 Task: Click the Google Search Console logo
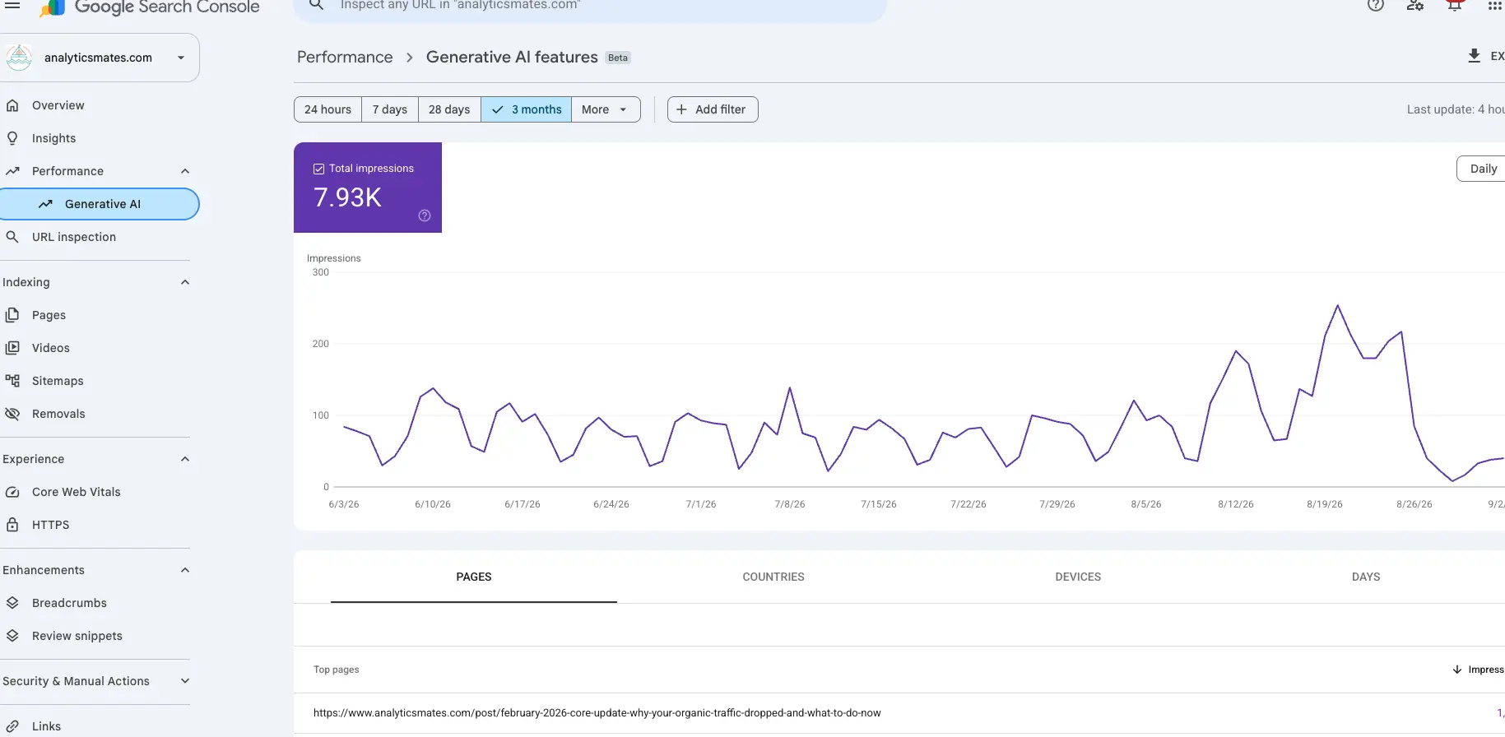coord(150,7)
